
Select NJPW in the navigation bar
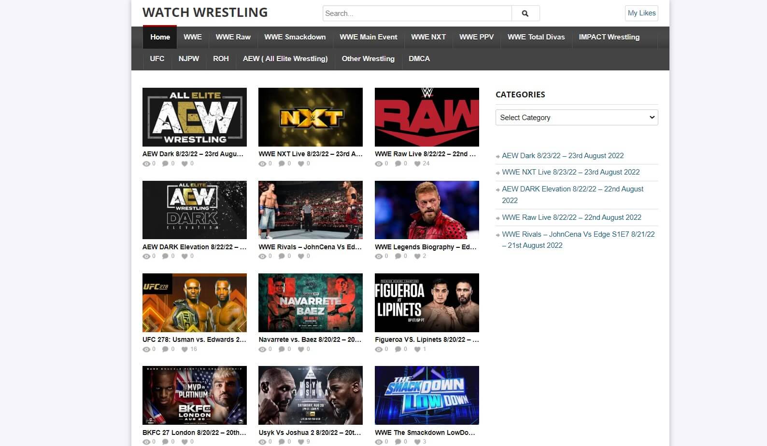[189, 59]
